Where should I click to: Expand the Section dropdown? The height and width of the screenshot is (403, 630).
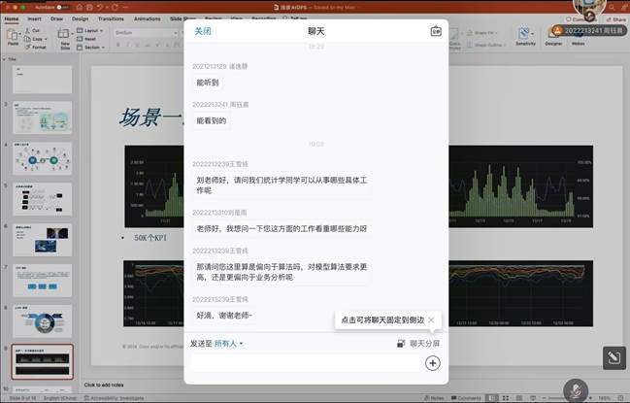pyautogui.click(x=93, y=46)
